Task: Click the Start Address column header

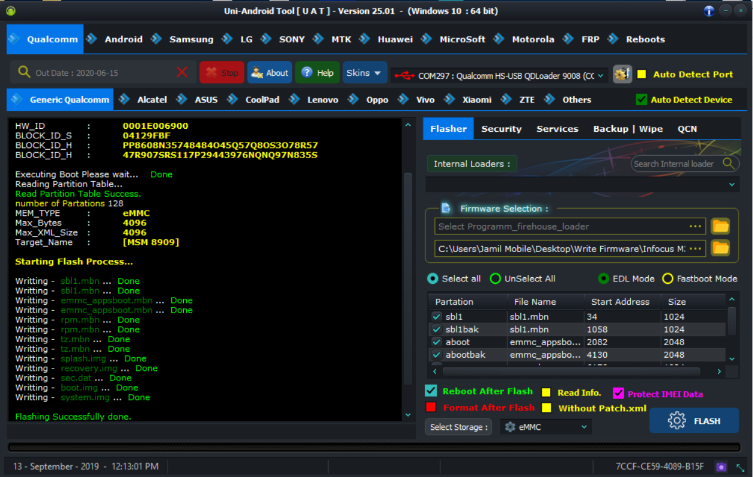Action: click(623, 302)
